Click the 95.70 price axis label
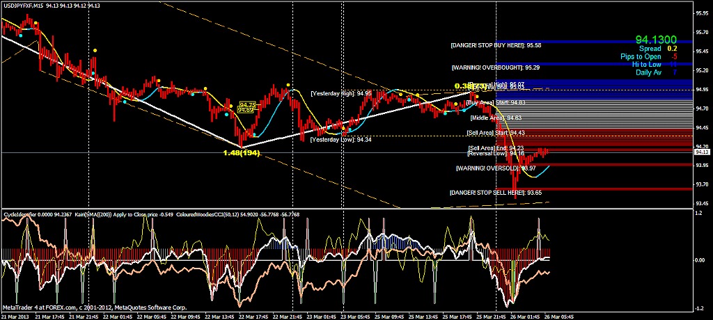The image size is (713, 320). coord(703,32)
